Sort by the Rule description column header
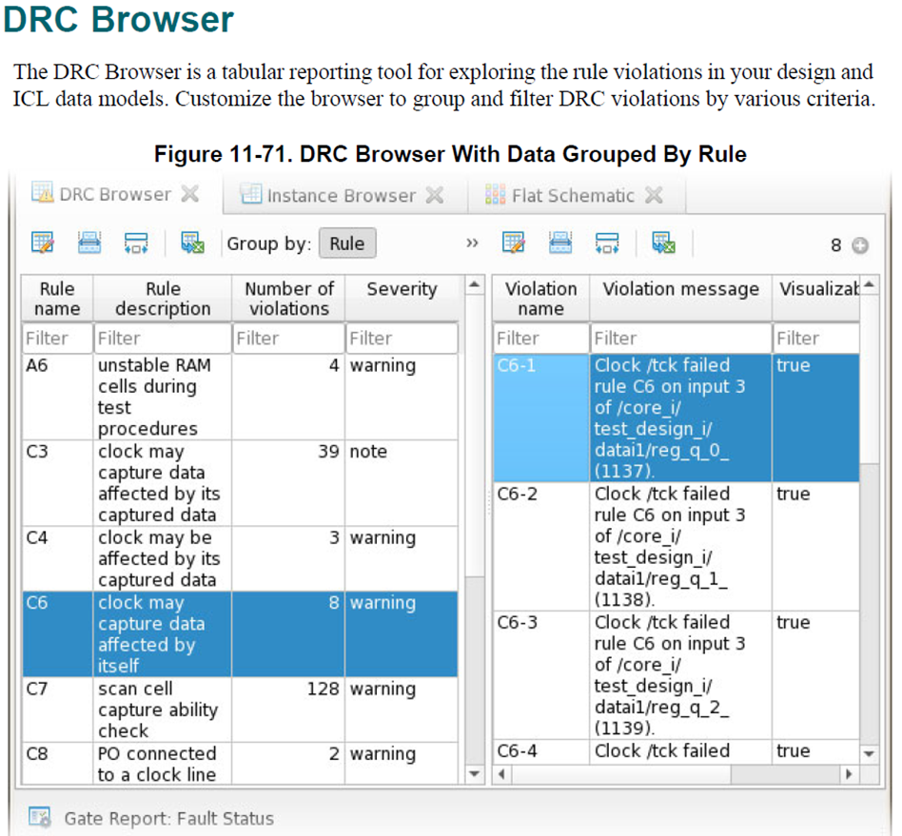The height and width of the screenshot is (836, 902). (163, 299)
